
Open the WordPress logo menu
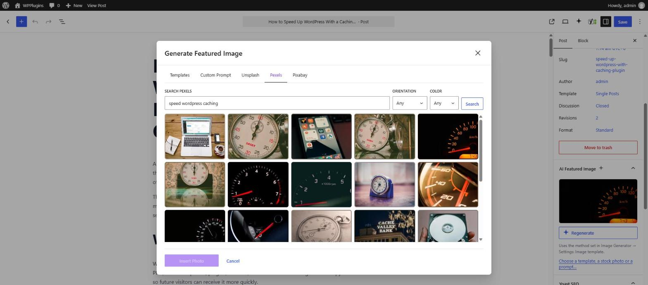pyautogui.click(x=5, y=5)
